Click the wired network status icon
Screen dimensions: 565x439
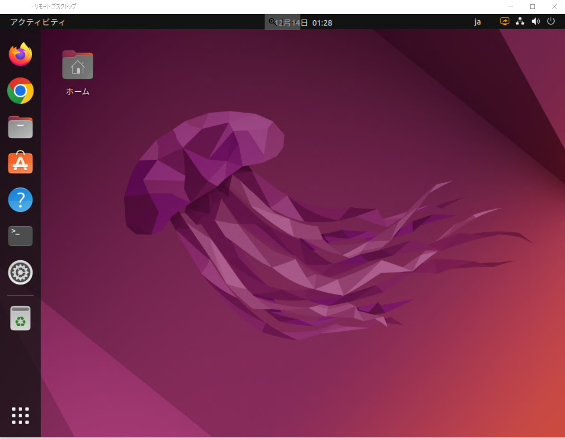click(520, 22)
